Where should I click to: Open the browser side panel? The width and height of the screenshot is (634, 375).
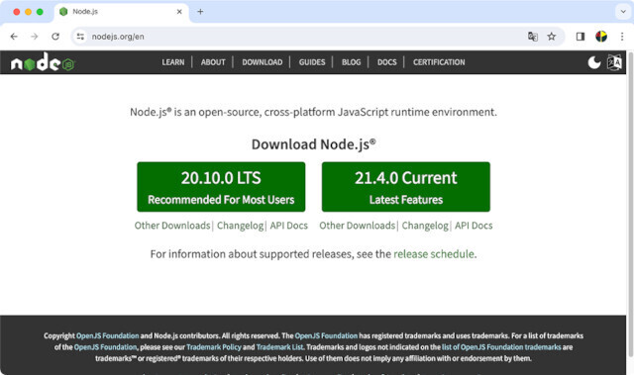pyautogui.click(x=581, y=37)
